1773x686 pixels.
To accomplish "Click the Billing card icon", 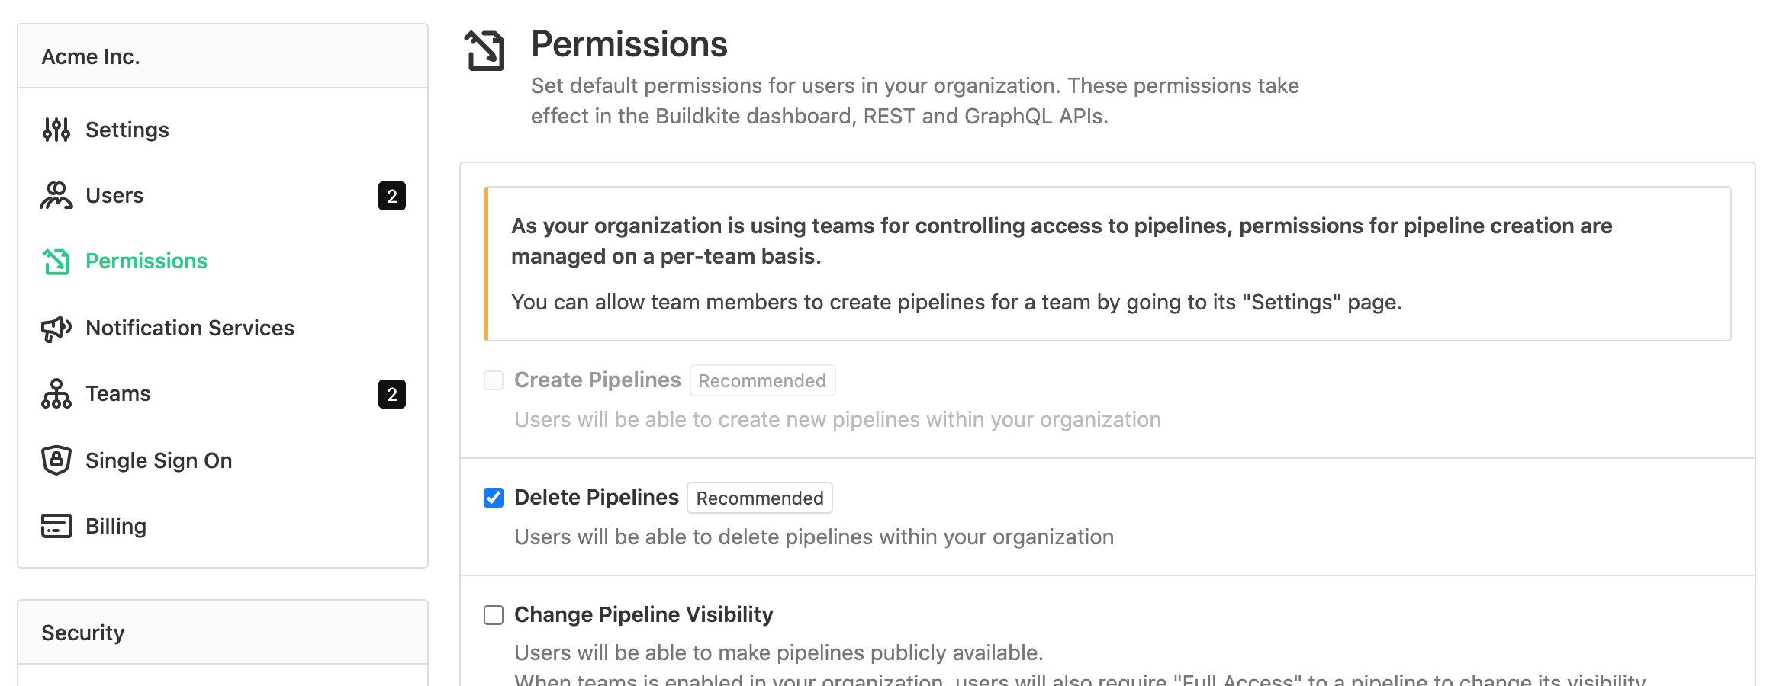I will [56, 526].
